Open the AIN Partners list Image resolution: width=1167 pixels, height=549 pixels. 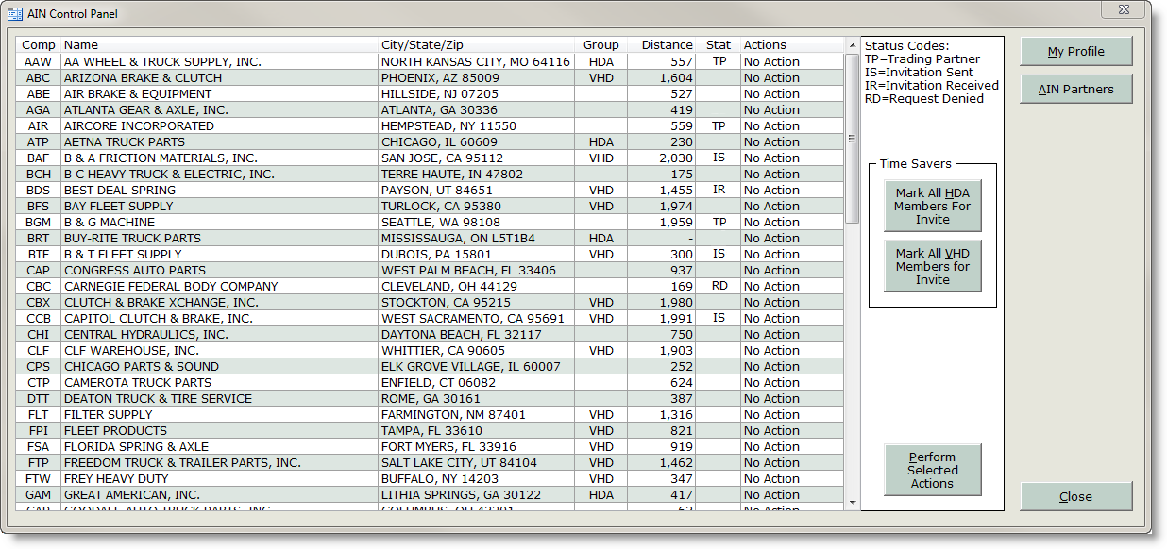(x=1076, y=90)
